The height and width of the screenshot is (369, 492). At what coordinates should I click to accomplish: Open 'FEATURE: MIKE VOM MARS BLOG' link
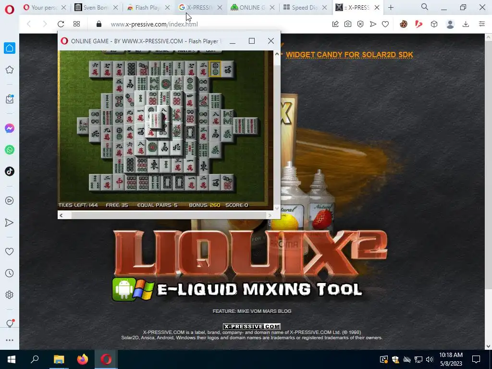pos(252,311)
